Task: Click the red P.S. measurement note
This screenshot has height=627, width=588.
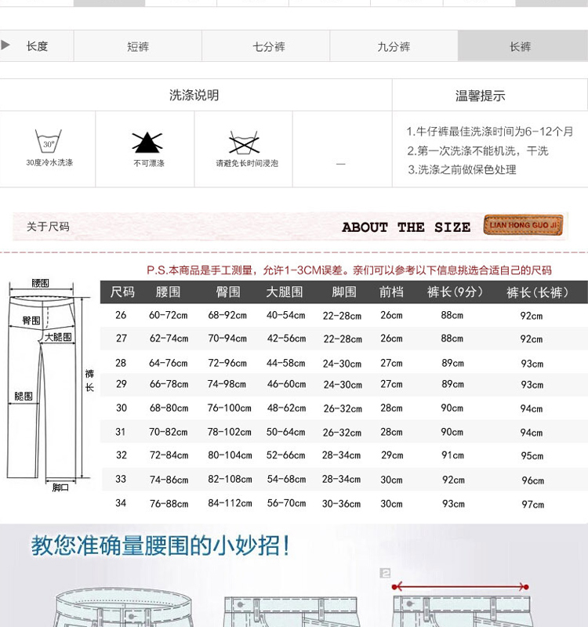Action: [349, 270]
